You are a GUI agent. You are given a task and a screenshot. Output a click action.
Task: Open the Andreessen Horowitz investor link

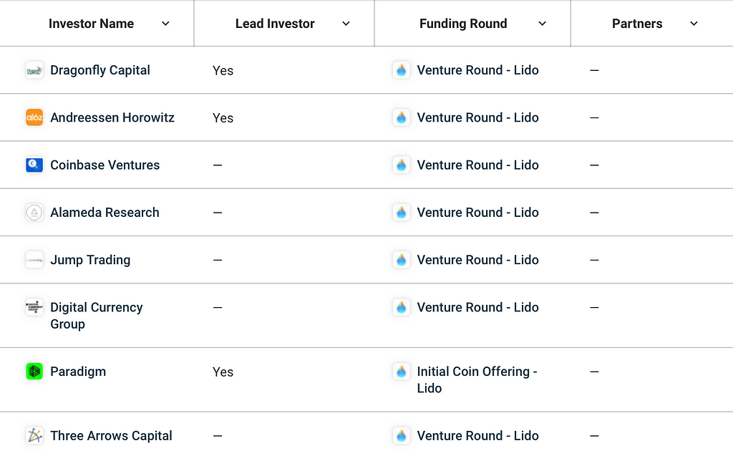[112, 117]
